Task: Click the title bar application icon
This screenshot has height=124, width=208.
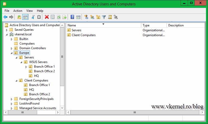Action: click(5, 4)
